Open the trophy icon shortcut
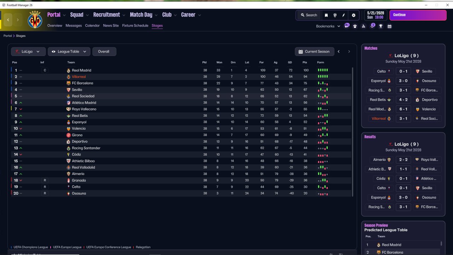Viewport: 453px width, 255px height. [x=381, y=26]
